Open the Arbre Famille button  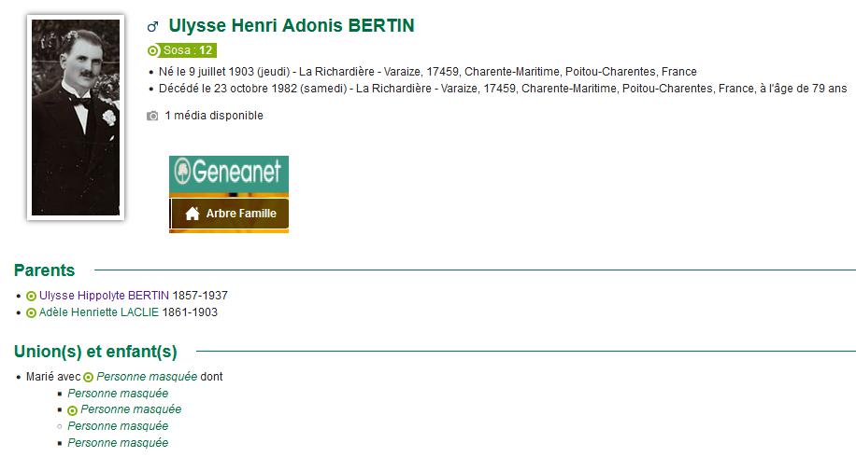coord(229,214)
